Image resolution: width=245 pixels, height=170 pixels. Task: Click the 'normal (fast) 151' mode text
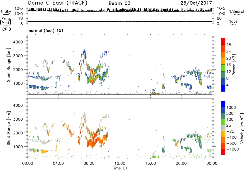46,30
